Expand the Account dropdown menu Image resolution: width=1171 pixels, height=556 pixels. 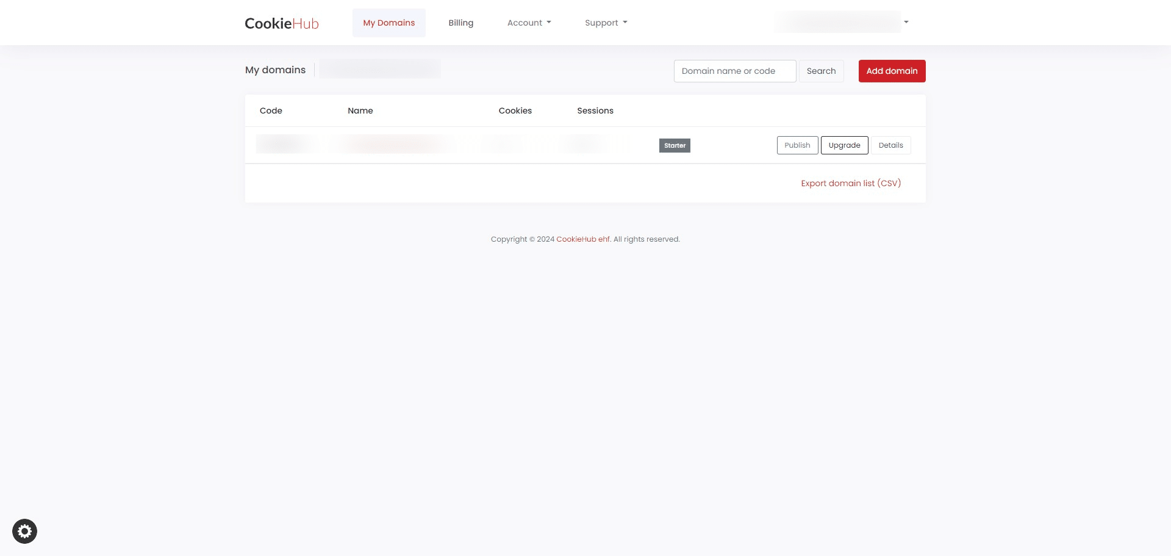click(x=529, y=23)
